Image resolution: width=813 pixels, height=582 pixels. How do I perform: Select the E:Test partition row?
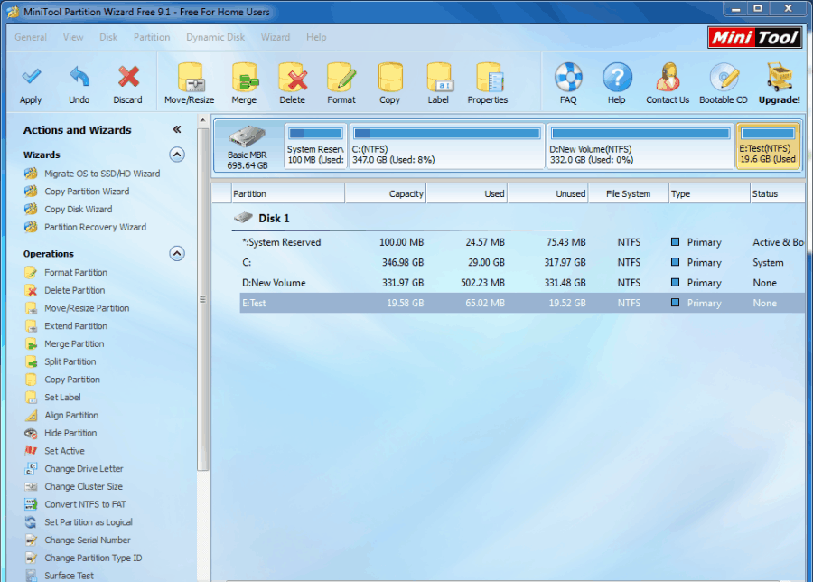[x=522, y=303]
